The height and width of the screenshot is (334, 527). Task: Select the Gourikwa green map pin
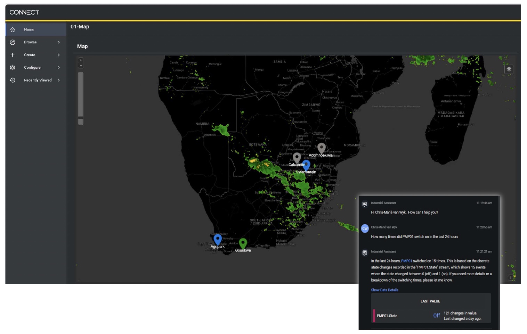[x=243, y=243]
